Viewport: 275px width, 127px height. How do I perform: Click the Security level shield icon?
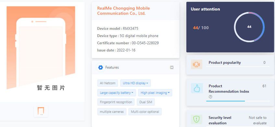[x=197, y=120]
